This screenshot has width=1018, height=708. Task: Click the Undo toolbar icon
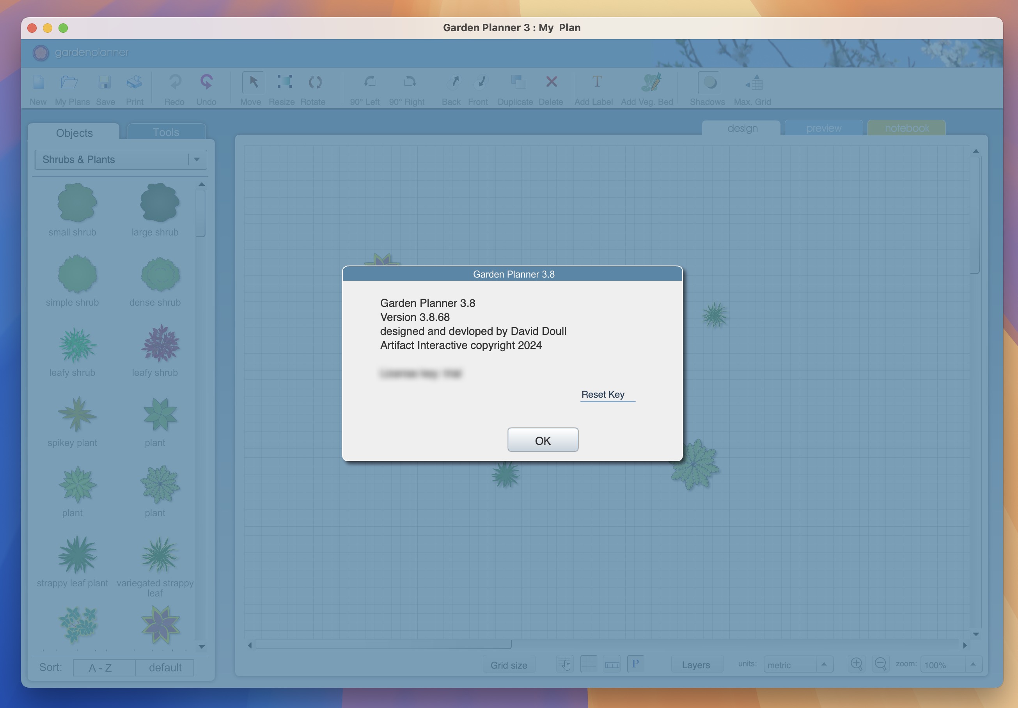click(207, 82)
